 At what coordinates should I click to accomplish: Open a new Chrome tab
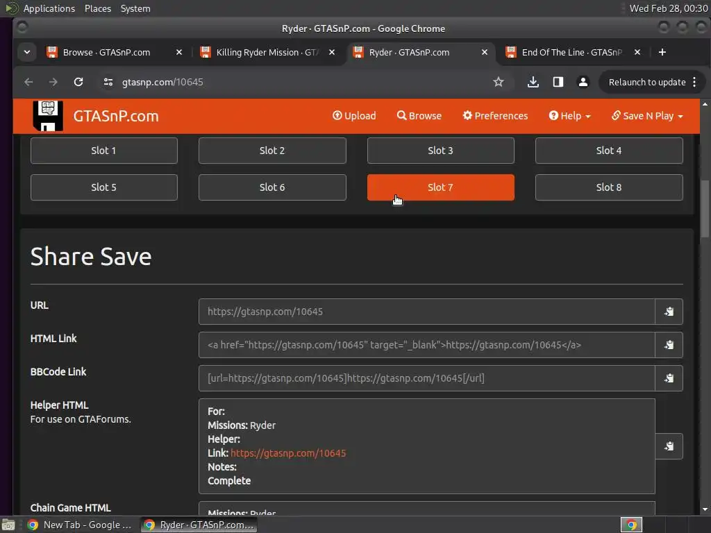tap(662, 52)
